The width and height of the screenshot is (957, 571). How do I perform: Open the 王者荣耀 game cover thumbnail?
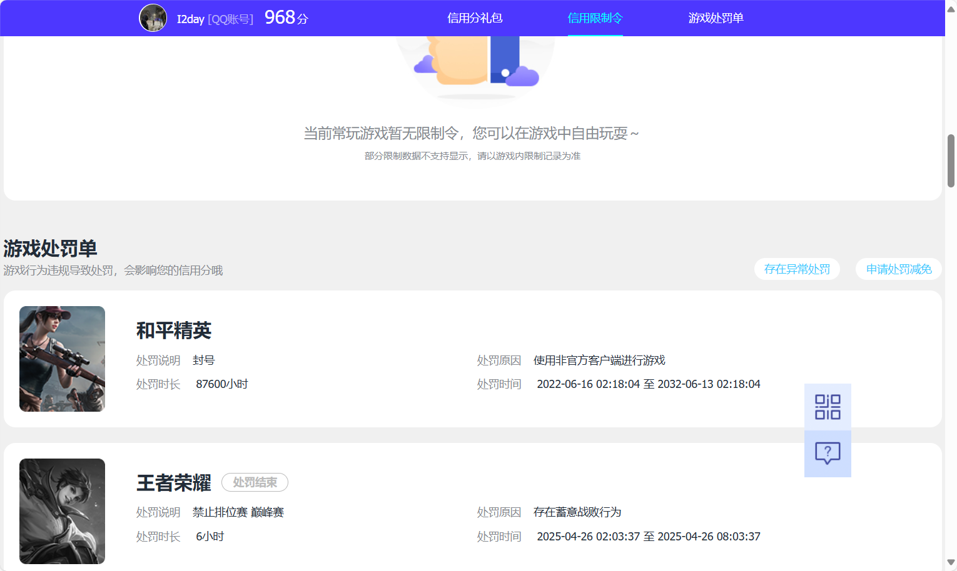(x=62, y=511)
